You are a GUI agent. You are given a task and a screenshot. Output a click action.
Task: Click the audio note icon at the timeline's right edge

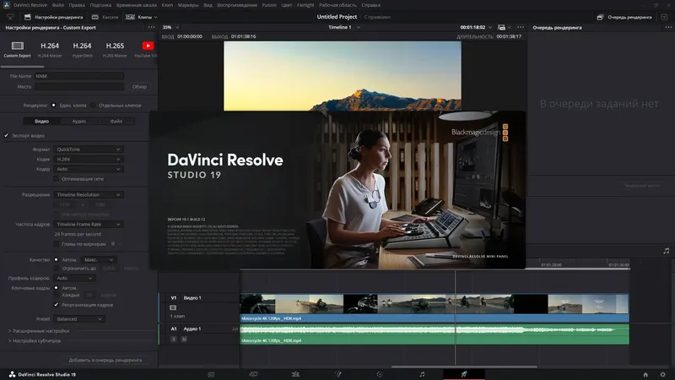(x=666, y=251)
